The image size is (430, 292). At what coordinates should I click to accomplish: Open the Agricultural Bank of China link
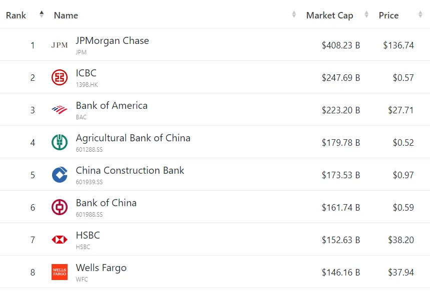click(133, 138)
